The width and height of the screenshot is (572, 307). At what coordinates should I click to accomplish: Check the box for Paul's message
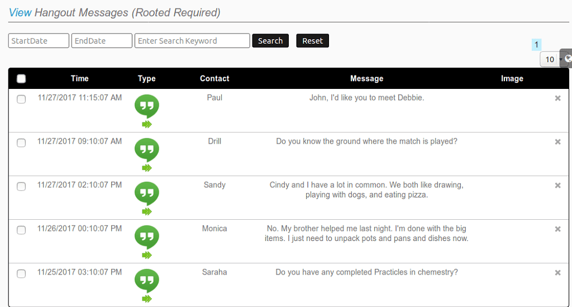click(21, 99)
